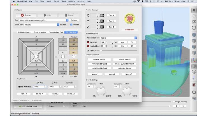
Task: Click the X/Y-Axis speed stepper
Action: pos(46,87)
